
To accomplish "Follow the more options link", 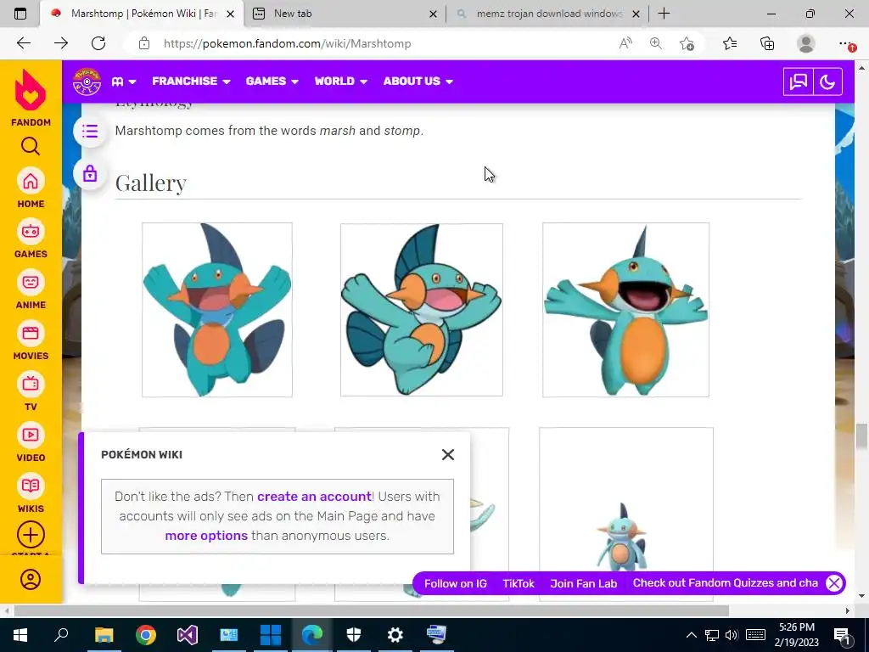I will (206, 536).
